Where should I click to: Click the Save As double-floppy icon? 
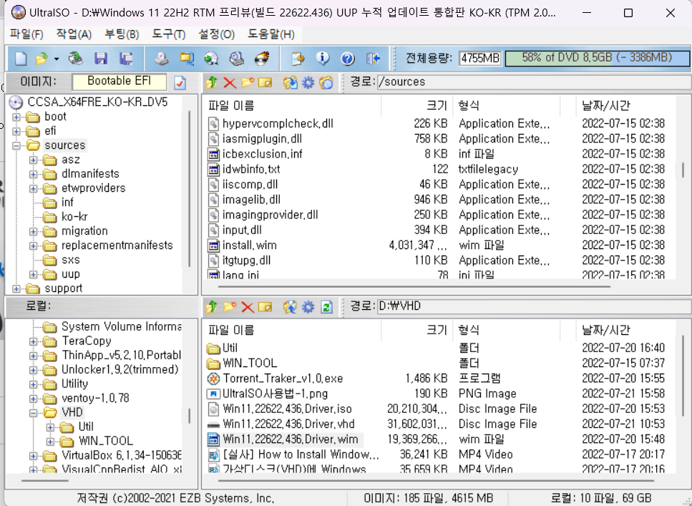click(126, 58)
